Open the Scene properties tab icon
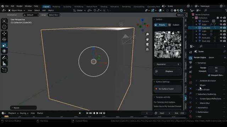Viewport: 227px width, 127px height. 190,72
